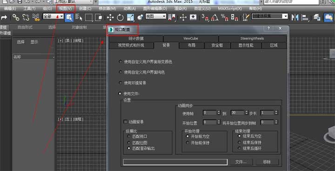This screenshot has height=171, width=335.
Task: Click the dialog help ? button
Action: click(269, 28)
